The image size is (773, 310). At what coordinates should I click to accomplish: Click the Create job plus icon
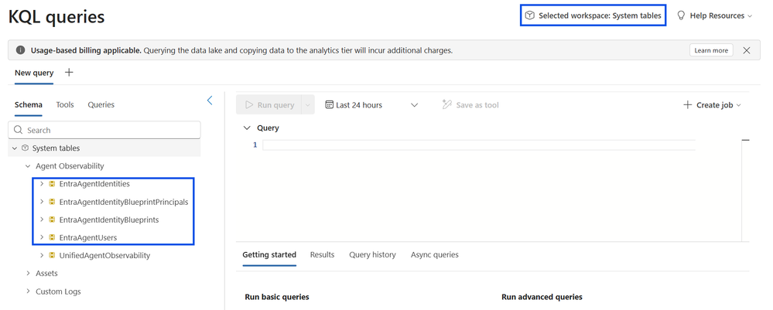pyautogui.click(x=688, y=104)
